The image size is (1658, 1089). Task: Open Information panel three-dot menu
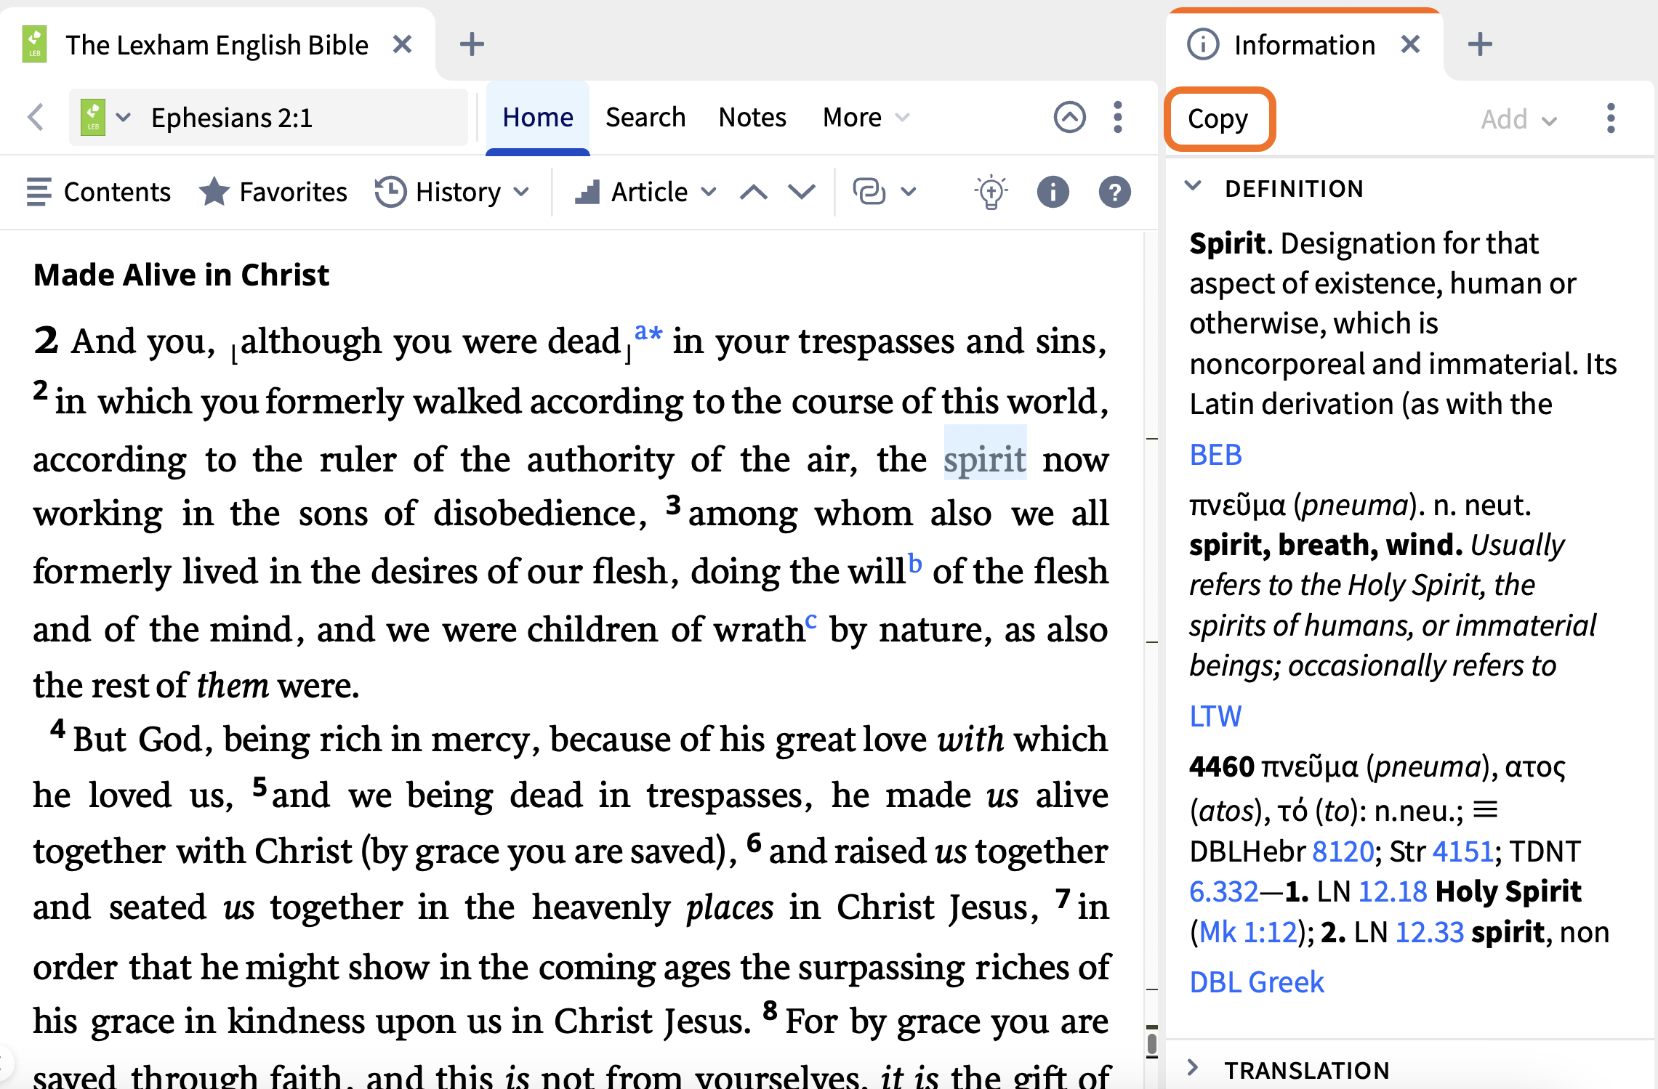coord(1611,118)
